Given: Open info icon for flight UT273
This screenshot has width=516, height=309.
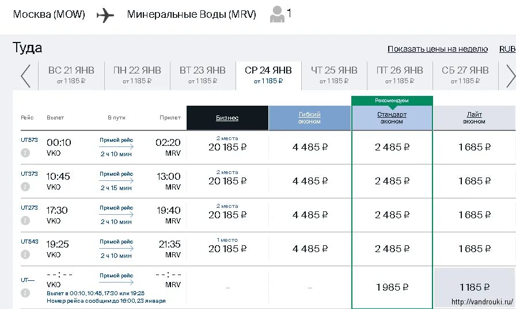Looking at the screenshot, I should pyautogui.click(x=25, y=221).
